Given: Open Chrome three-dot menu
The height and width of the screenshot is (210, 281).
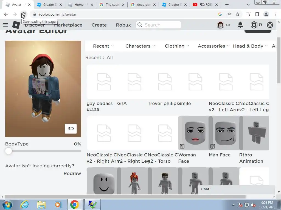Looking at the screenshot, I should 275,14.
